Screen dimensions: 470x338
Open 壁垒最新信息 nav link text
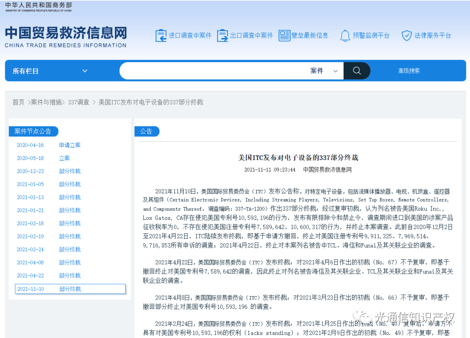310,36
